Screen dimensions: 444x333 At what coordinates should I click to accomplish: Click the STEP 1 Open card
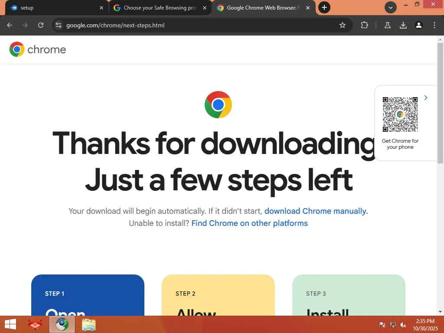[x=88, y=295]
